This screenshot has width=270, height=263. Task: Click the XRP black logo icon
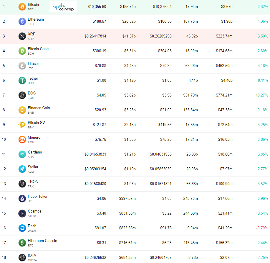coord(22,36)
